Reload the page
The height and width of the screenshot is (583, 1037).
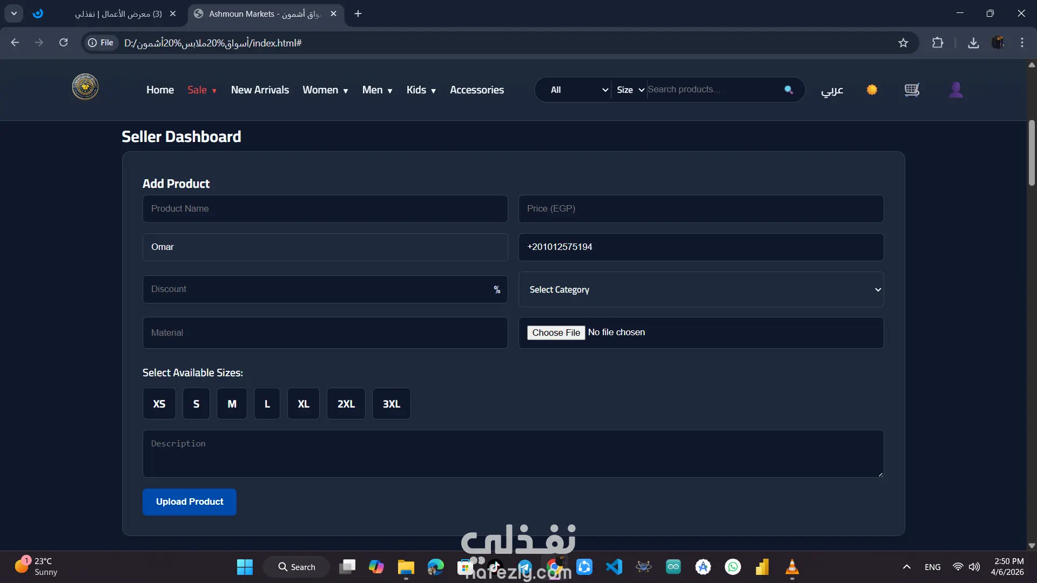(x=63, y=43)
